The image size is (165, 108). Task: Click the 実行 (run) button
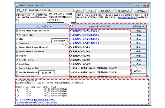[x=78, y=11]
